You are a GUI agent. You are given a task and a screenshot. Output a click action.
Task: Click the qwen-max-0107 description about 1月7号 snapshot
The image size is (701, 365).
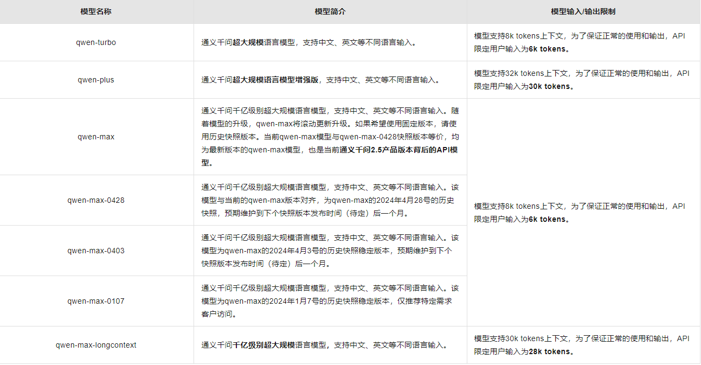(x=330, y=301)
